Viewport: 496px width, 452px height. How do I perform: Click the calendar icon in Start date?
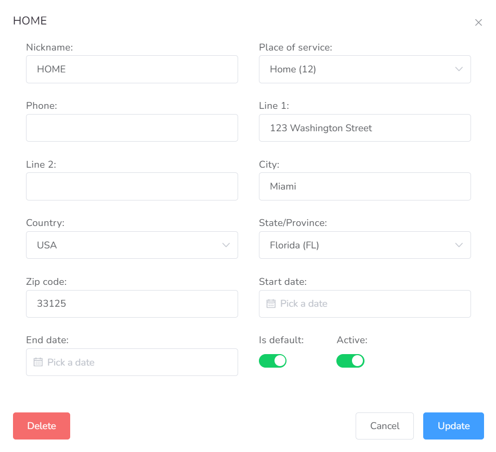click(x=271, y=304)
